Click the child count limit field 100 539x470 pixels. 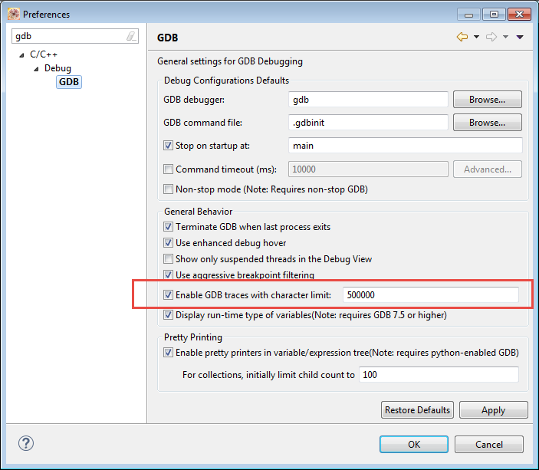[x=439, y=374]
